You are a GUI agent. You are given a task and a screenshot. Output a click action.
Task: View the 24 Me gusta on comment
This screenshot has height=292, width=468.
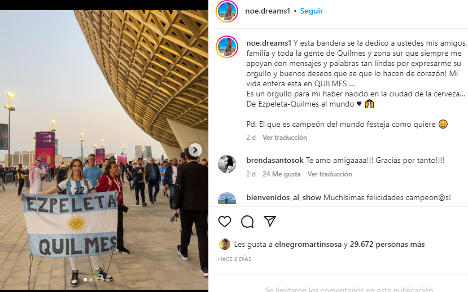[x=282, y=174]
